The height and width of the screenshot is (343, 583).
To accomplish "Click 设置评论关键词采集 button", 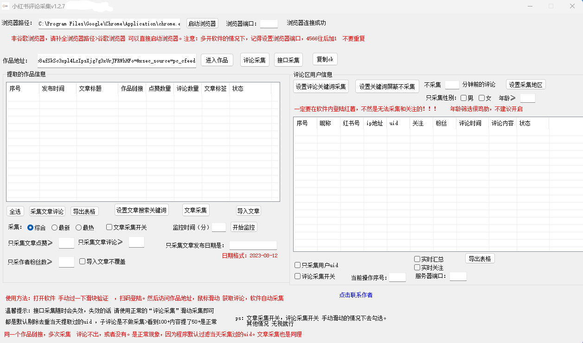I will point(321,87).
